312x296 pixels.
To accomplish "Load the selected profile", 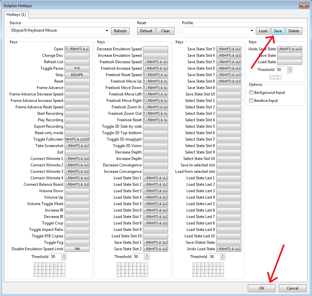I will coord(263,31).
